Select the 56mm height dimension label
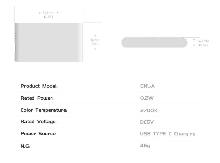220x163 pixels. pyautogui.click(x=95, y=40)
